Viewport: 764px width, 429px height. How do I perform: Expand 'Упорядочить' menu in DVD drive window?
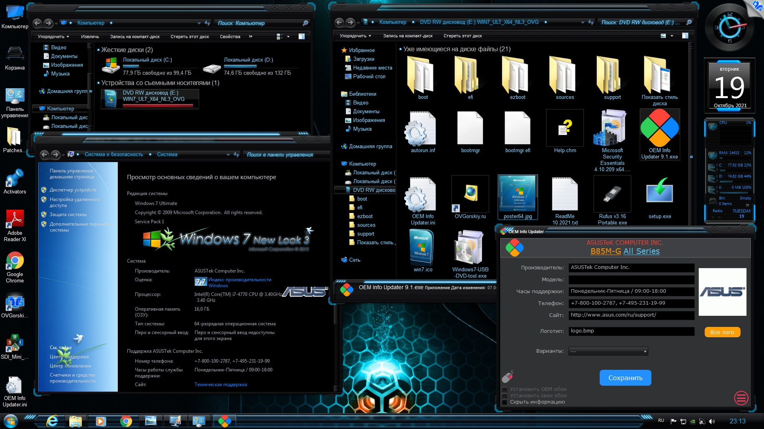tap(355, 36)
